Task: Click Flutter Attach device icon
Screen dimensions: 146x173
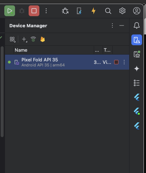Action: click(x=79, y=11)
